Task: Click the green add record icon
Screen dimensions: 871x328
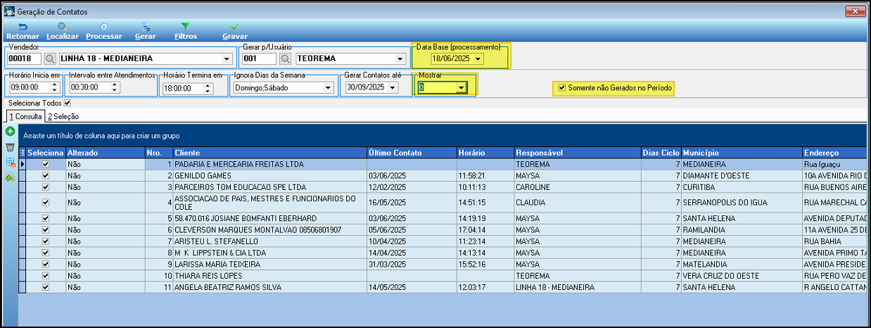Action: coord(10,132)
